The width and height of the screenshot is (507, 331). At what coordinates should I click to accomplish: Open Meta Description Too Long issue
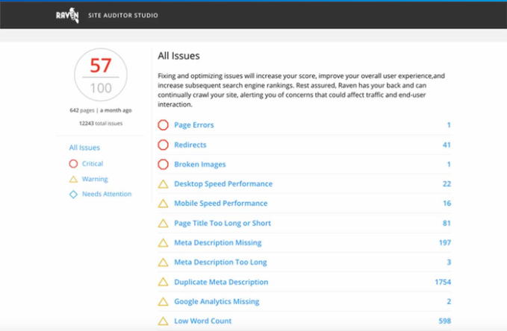tap(220, 262)
